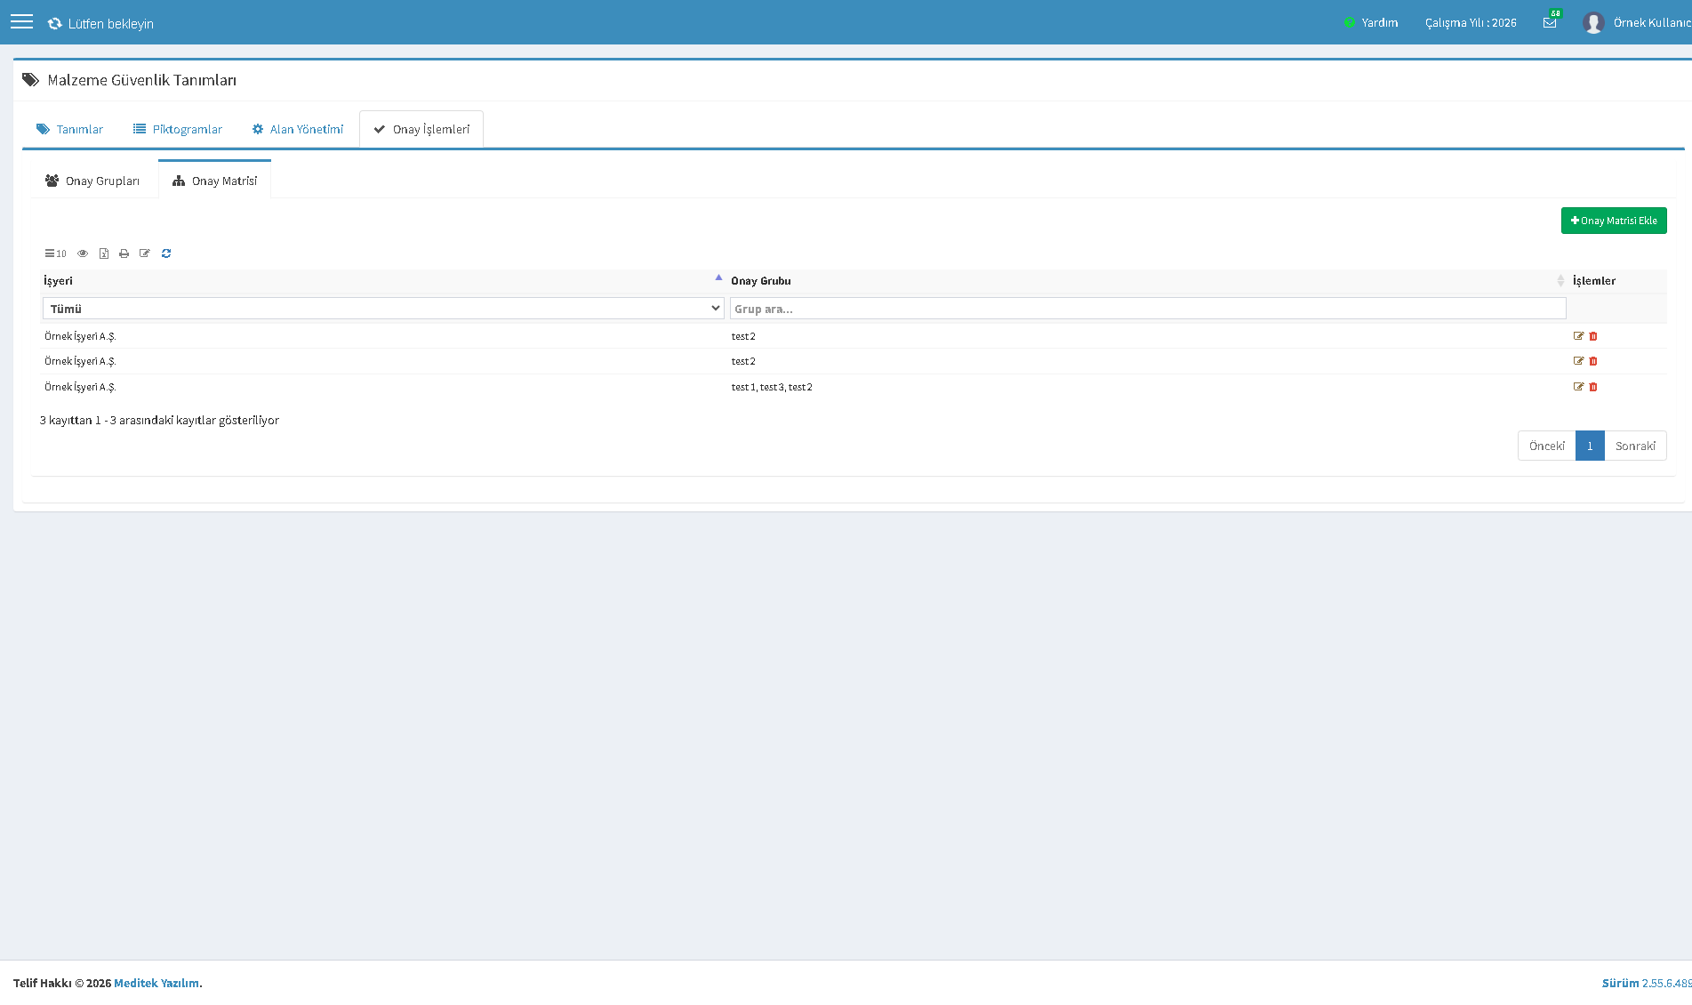Click the blue refresh icon above the table
This screenshot has height=1005, width=1692.
click(166, 253)
